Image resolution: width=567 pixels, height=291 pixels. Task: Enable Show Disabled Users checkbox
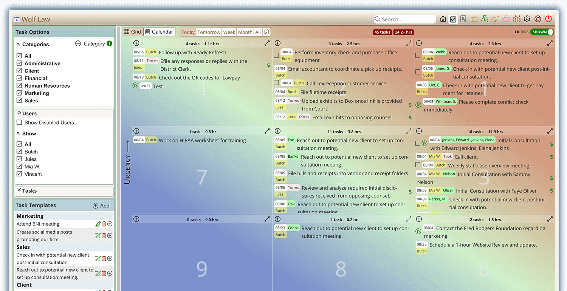pos(19,122)
